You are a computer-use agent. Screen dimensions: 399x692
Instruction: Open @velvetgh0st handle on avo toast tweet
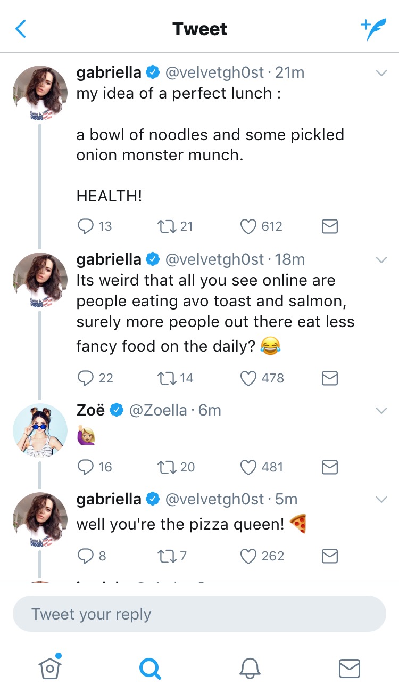[x=214, y=259]
